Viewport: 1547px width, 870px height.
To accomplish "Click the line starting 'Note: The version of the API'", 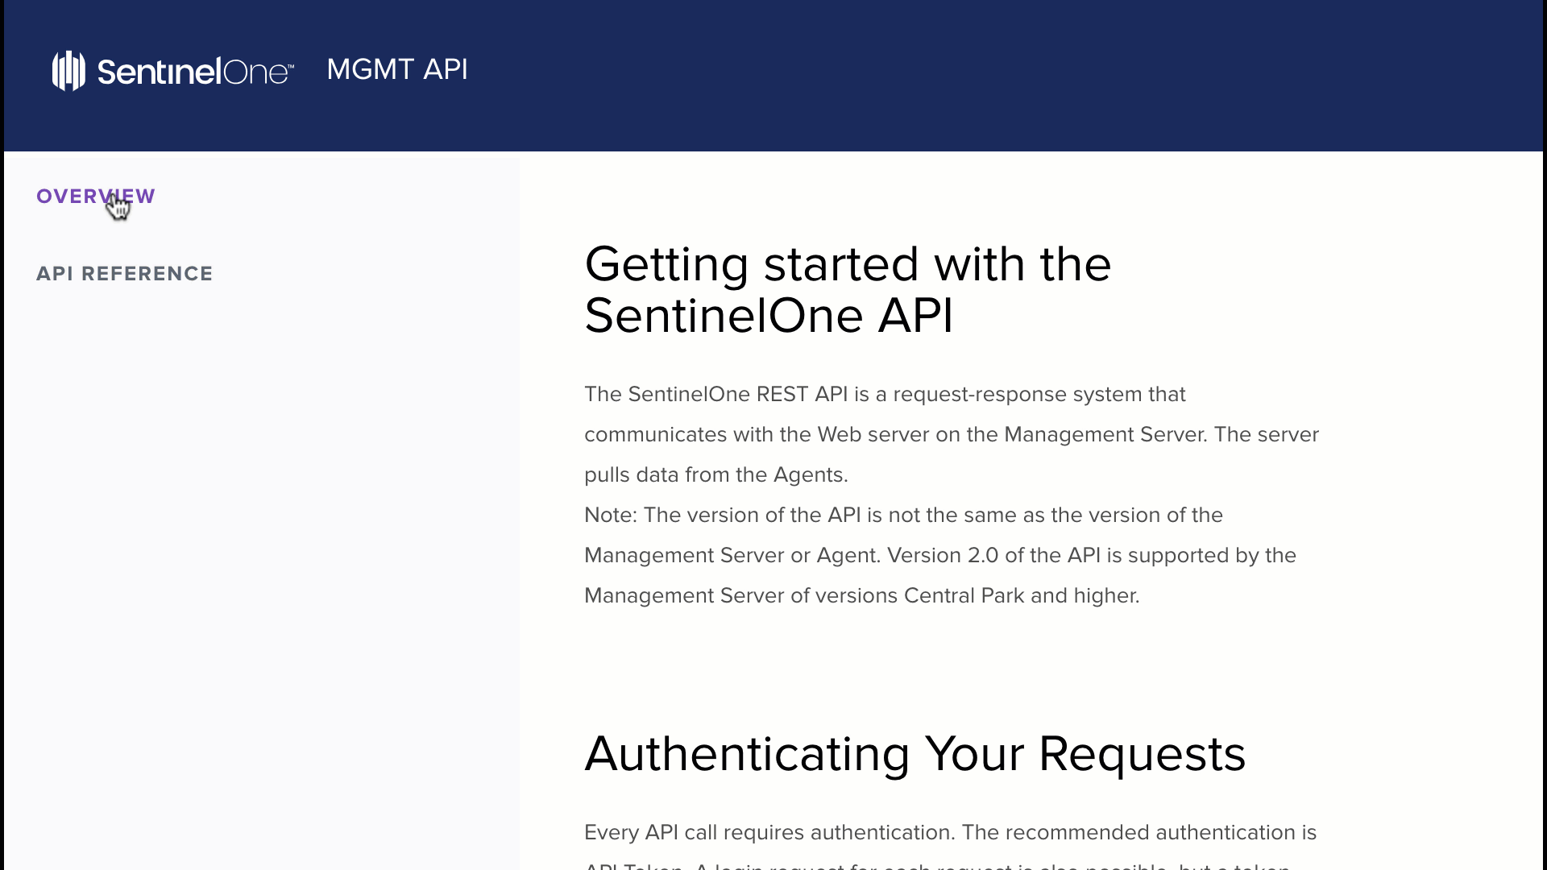I will [903, 516].
